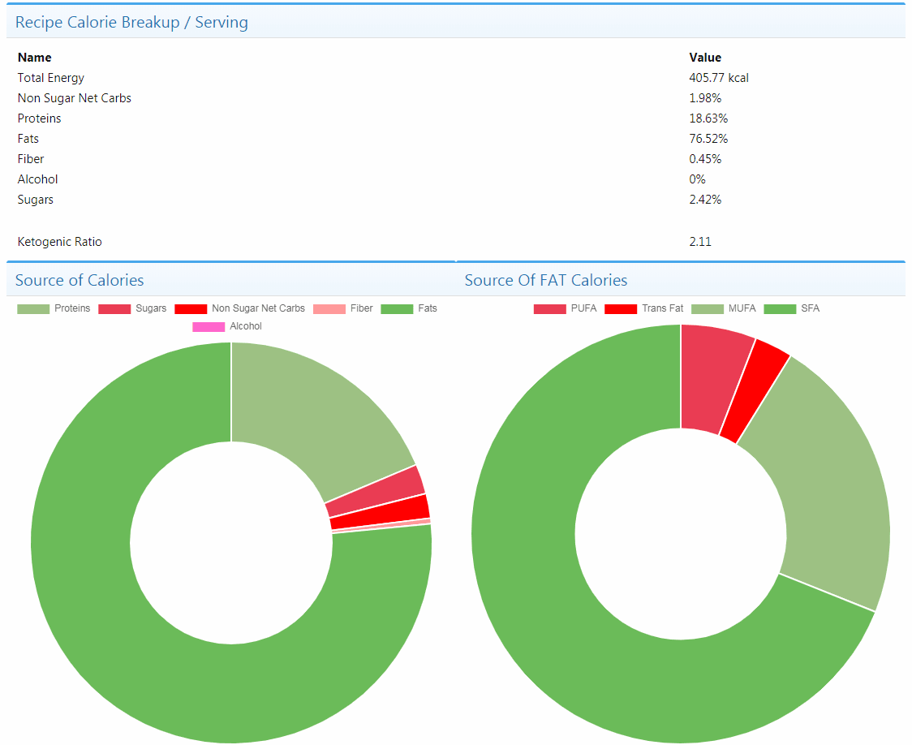Toggle the Sugars legend swatch

coord(114,309)
